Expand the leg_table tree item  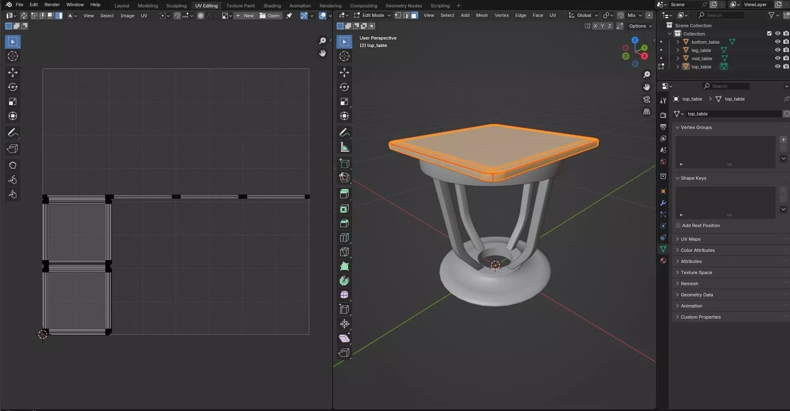click(x=678, y=50)
